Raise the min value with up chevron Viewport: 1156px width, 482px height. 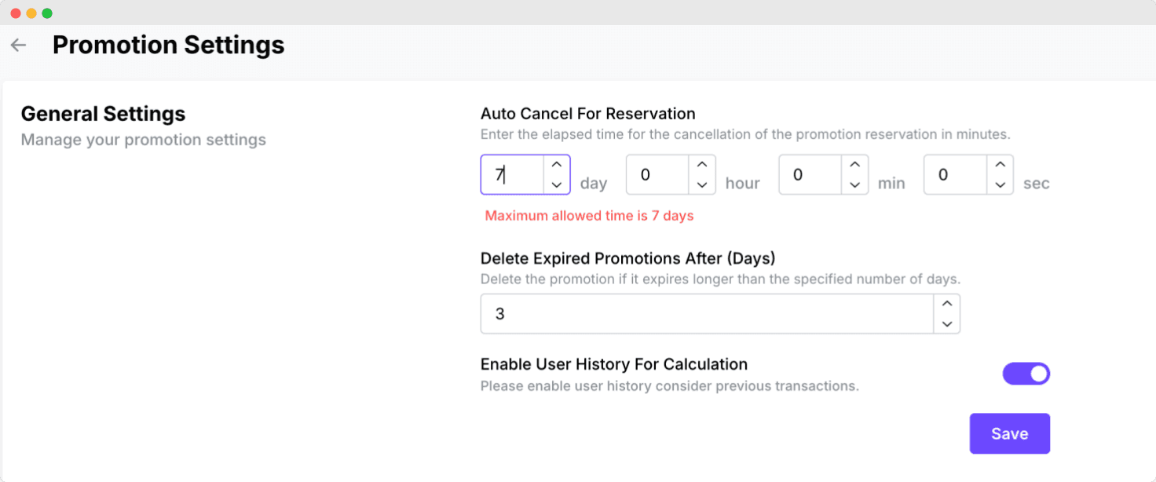[x=854, y=165]
